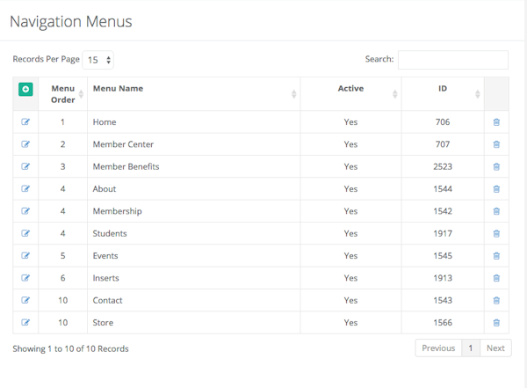The width and height of the screenshot is (527, 388).
Task: Delete the Membership menu entry
Action: click(x=496, y=211)
